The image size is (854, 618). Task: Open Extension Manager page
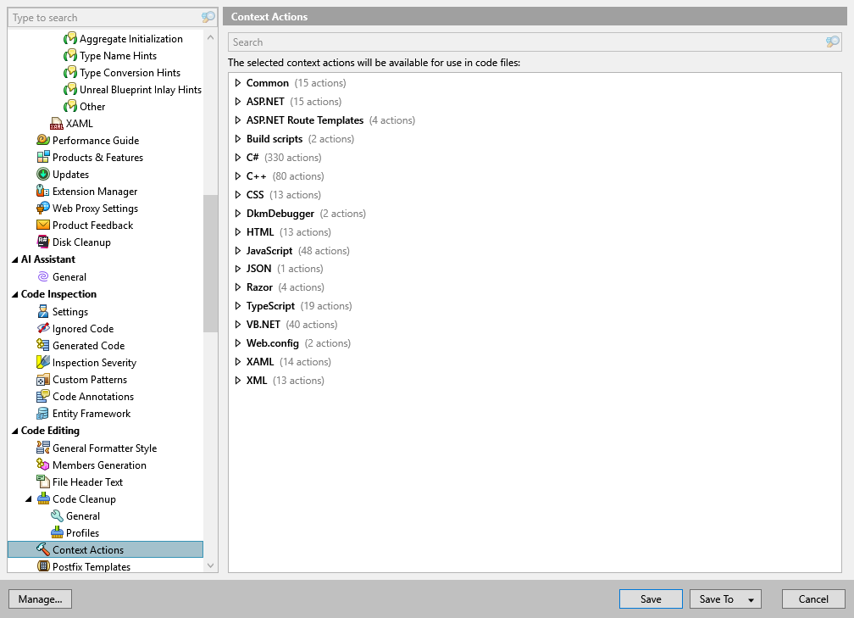(x=95, y=192)
